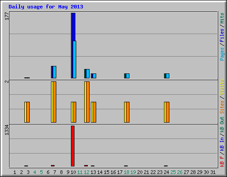
Task: Click the 'Hits' legend label
Action: click(222, 18)
